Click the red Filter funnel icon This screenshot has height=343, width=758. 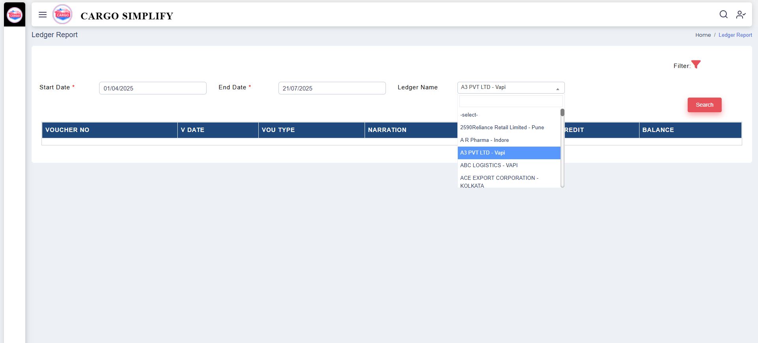[x=696, y=64]
